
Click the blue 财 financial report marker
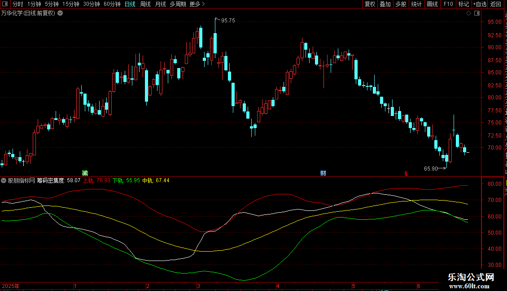coord(323,173)
